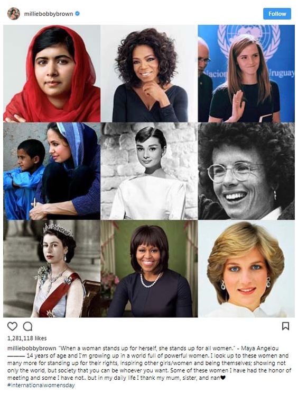Screen dimensions: 298x393
Task: Select the black-and-white brick wall portrait
Action: [149, 171]
